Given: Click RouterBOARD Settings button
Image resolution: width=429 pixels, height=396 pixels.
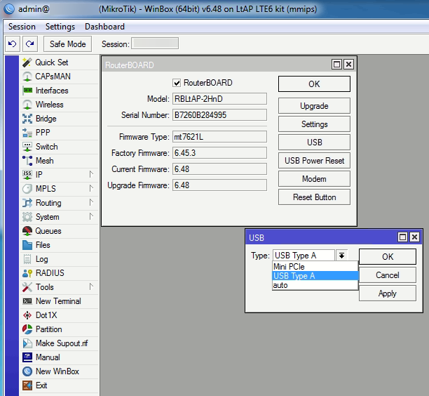Looking at the screenshot, I should tap(314, 124).
